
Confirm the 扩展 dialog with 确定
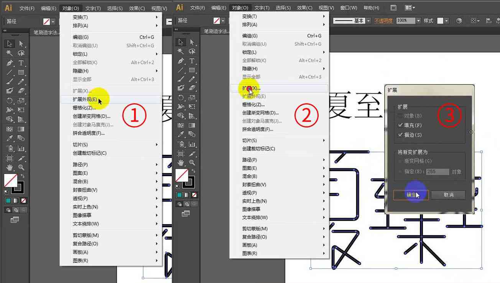[x=411, y=195]
